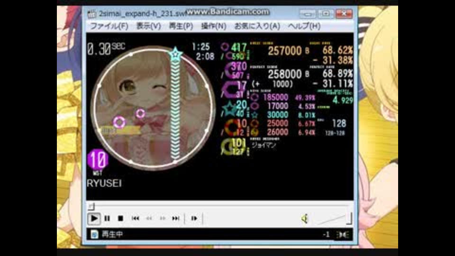Click the player window title bar icon

[x=92, y=14]
